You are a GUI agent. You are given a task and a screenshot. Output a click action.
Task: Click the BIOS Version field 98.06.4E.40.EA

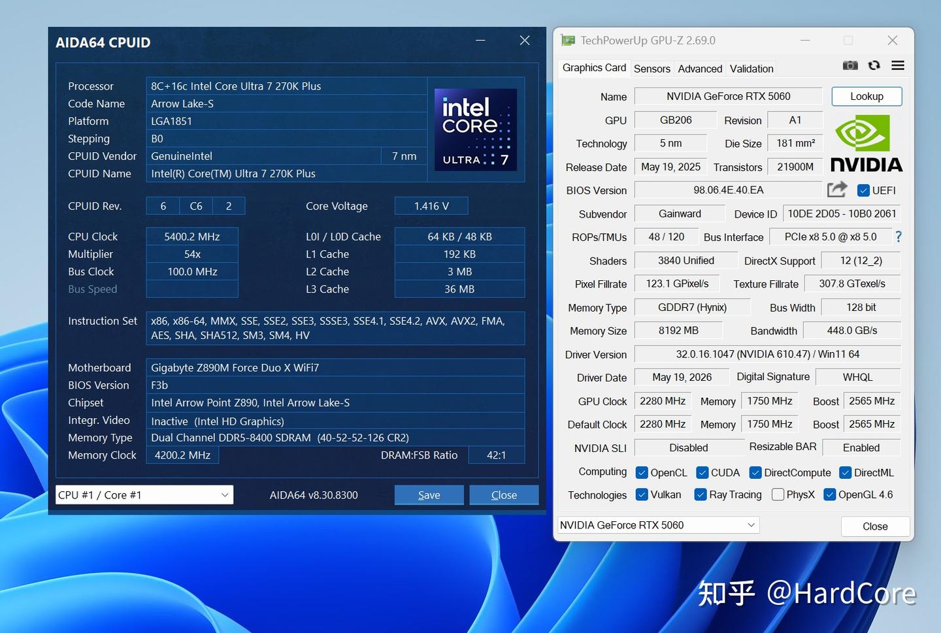click(x=729, y=190)
